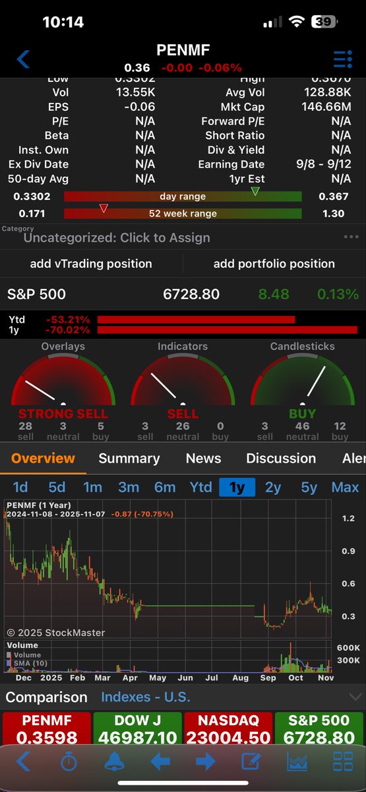Open the S&P 500 index row

pos(183,294)
